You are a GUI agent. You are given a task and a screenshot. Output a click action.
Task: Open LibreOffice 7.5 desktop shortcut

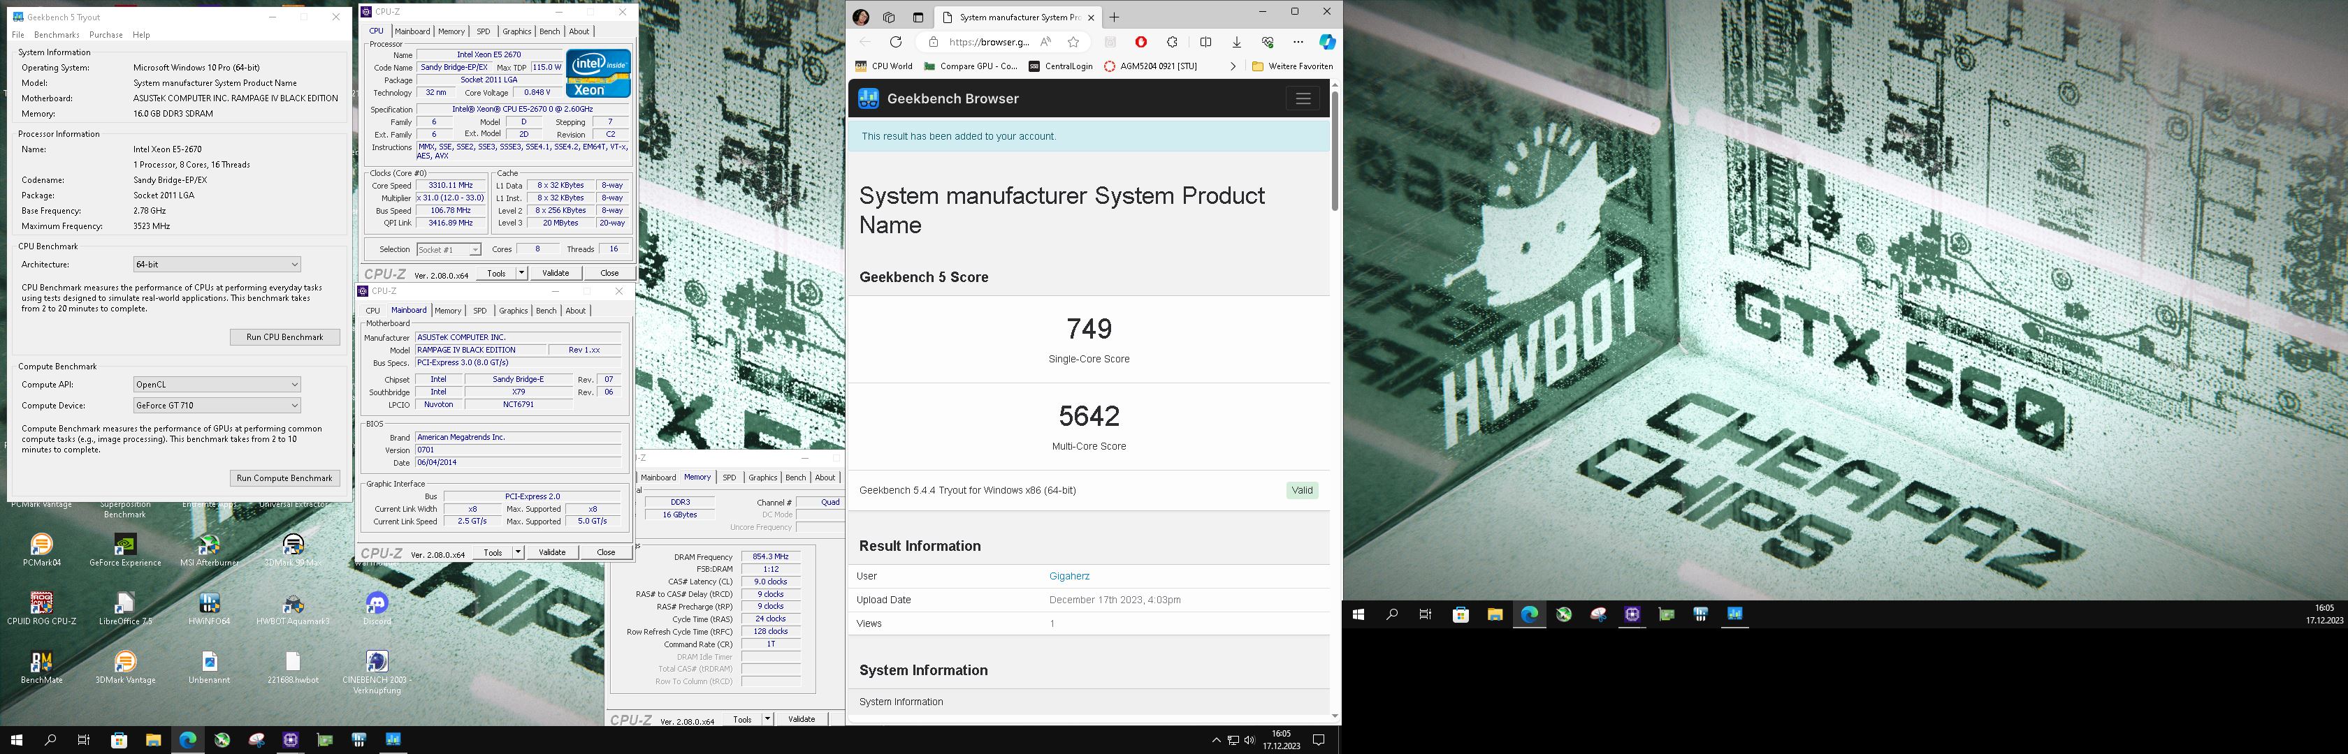point(125,608)
